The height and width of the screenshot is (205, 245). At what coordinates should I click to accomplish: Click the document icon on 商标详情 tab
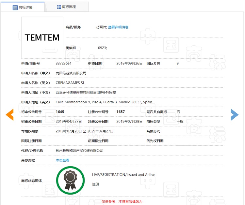click(15, 7)
